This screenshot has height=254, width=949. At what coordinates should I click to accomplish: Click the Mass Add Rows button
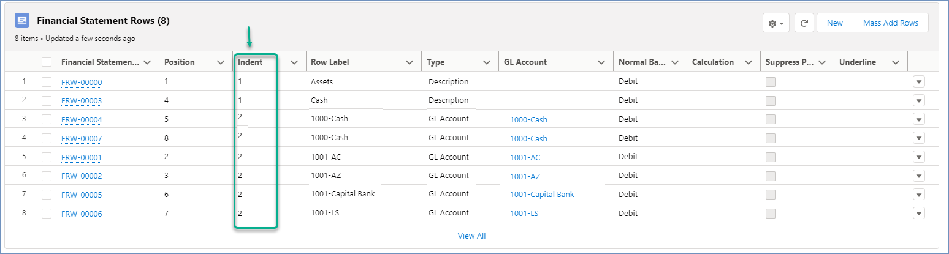[890, 23]
